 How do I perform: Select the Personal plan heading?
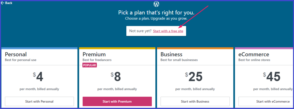tap(16, 55)
